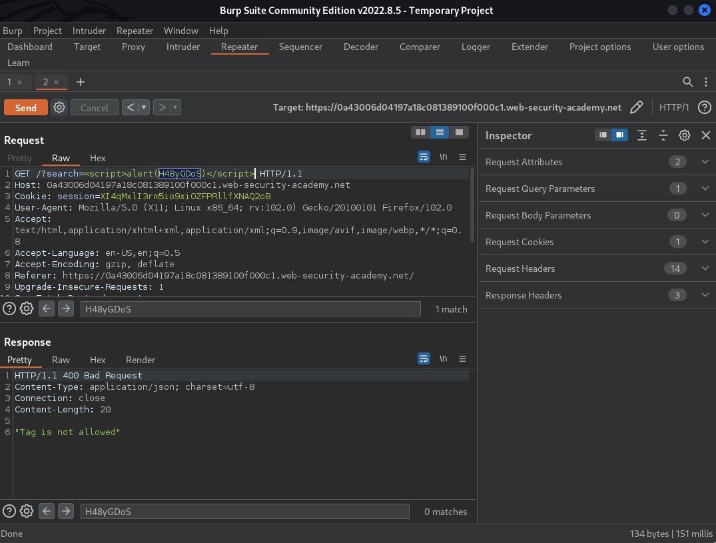Open the Window menu
Image resolution: width=716 pixels, height=543 pixels.
[x=180, y=31]
